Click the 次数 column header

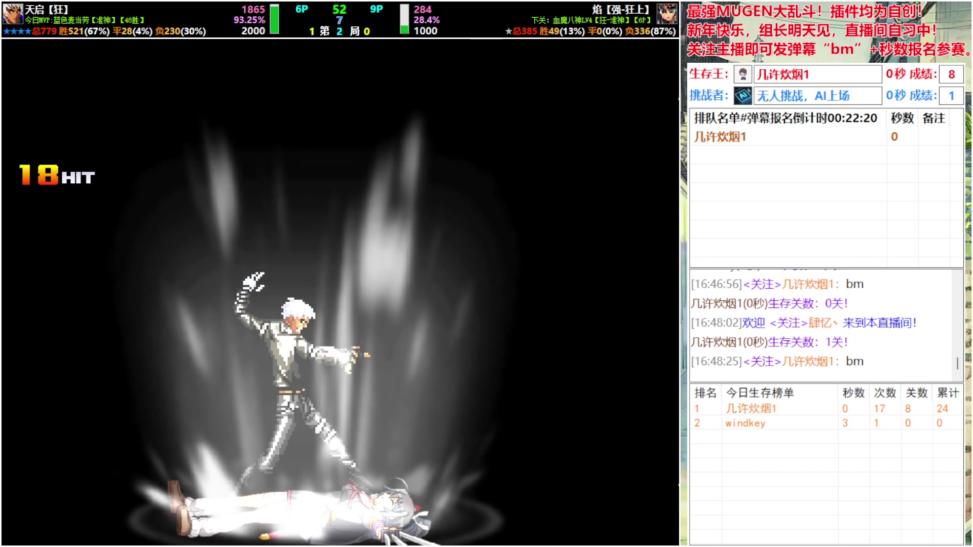(x=885, y=393)
